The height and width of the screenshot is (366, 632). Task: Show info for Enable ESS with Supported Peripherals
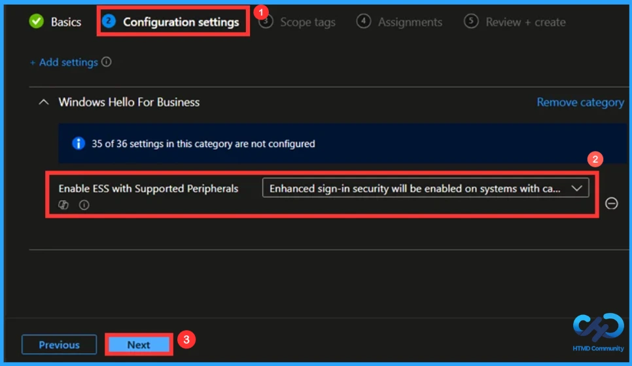coord(84,205)
